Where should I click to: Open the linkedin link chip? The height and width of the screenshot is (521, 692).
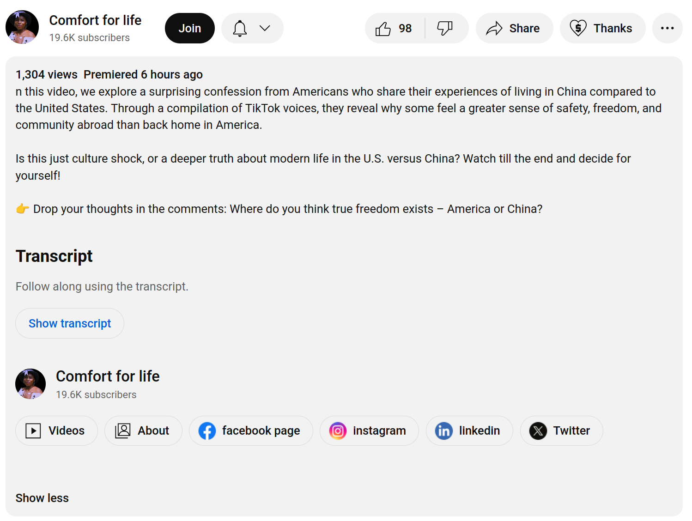coord(469,431)
